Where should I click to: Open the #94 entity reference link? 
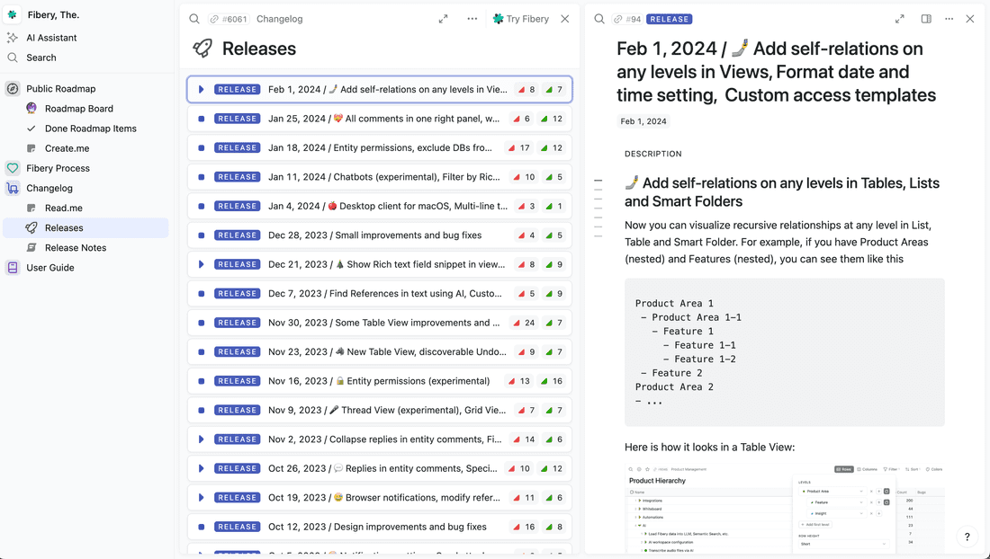629,18
